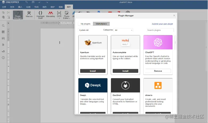Open the Apertium plugin thumbnail

(93, 42)
